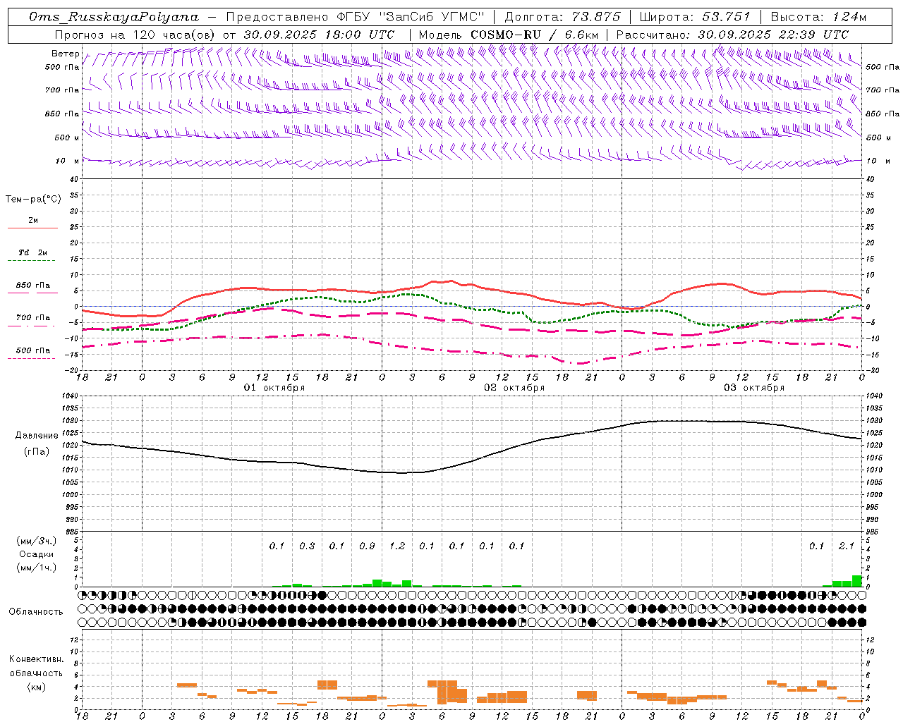Click the '03 октября' date label
Screen dimensions: 903x722
pyautogui.click(x=754, y=387)
